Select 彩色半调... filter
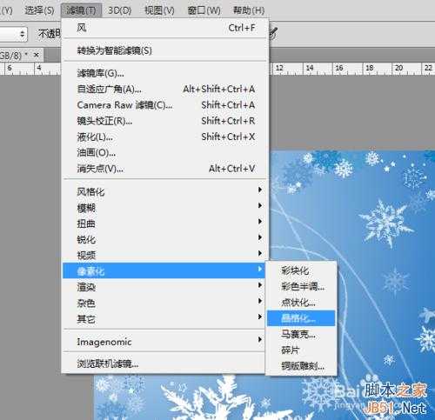The image size is (435, 420). 301,287
